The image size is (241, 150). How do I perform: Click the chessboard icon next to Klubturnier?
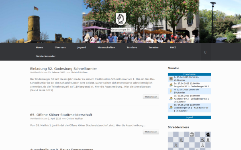click(x=171, y=79)
